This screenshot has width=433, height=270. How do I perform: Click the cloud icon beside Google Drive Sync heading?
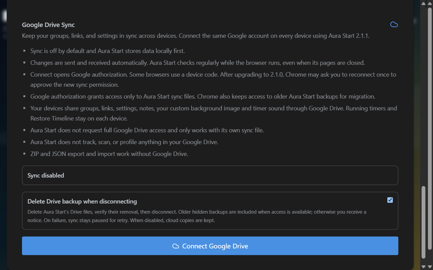tap(394, 25)
